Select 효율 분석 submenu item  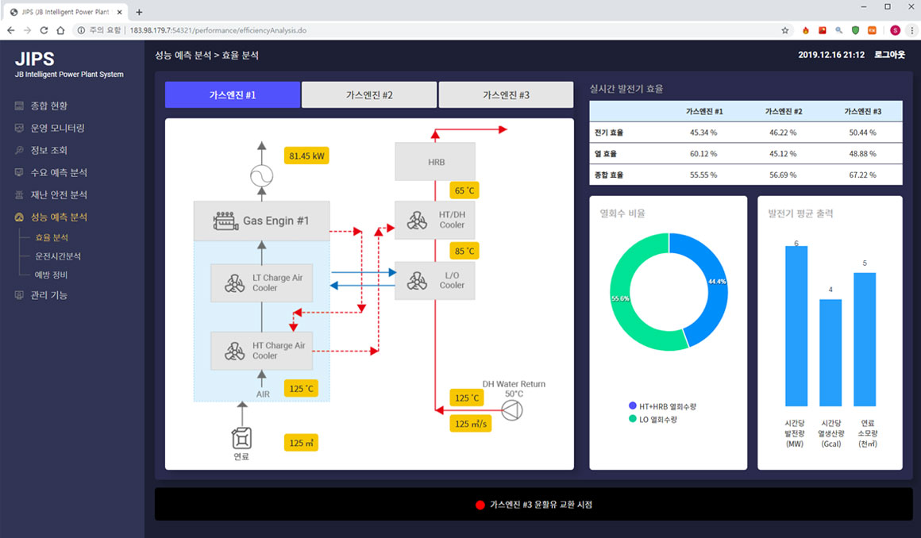pyautogui.click(x=52, y=237)
